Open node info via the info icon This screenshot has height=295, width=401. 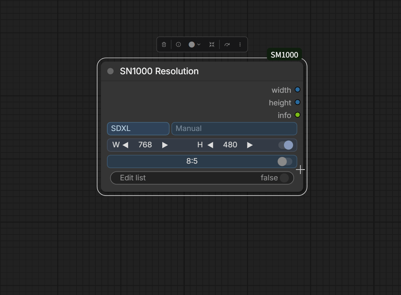(x=179, y=45)
